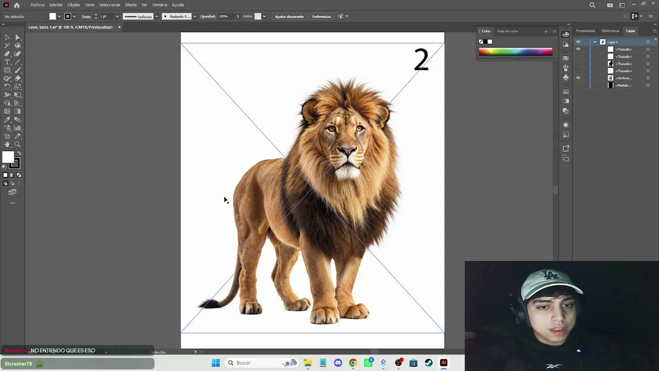
Task: Select the Selection tool arrow
Action: [7, 37]
